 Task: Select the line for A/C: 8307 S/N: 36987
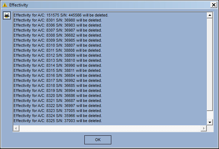[x=58, y=30]
